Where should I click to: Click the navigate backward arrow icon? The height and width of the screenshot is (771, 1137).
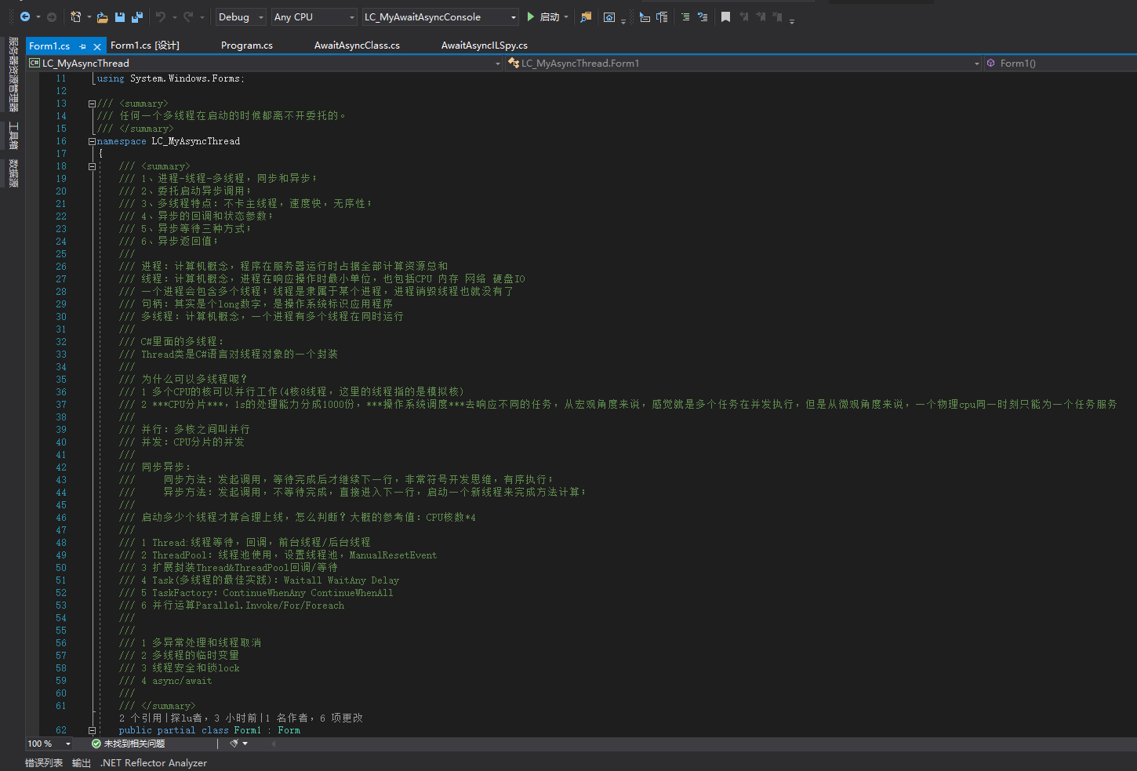[x=25, y=16]
